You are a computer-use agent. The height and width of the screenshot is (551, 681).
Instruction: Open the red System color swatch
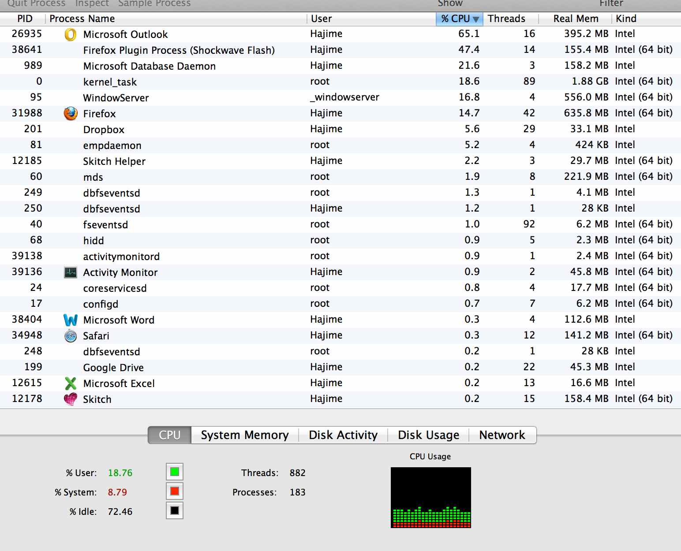click(x=175, y=491)
